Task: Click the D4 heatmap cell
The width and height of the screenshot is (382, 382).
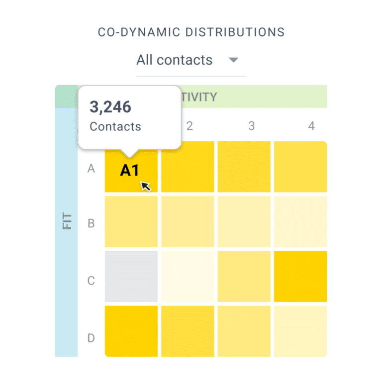Action: (300, 331)
